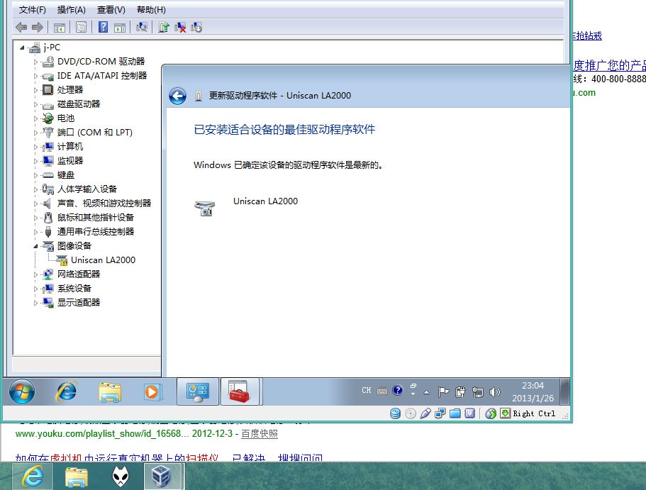The image size is (646, 490).
Task: Select the 电池 tree item
Action: point(66,118)
